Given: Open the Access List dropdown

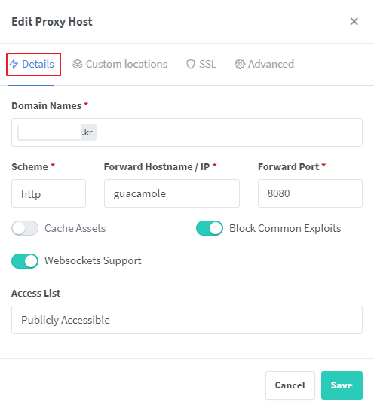Looking at the screenshot, I should click(187, 320).
